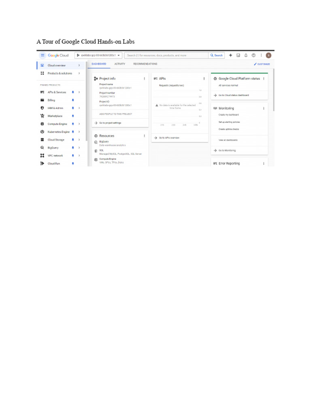This screenshot has height=415, width=311.
Task: Click Add people to this project
Action: (115, 114)
